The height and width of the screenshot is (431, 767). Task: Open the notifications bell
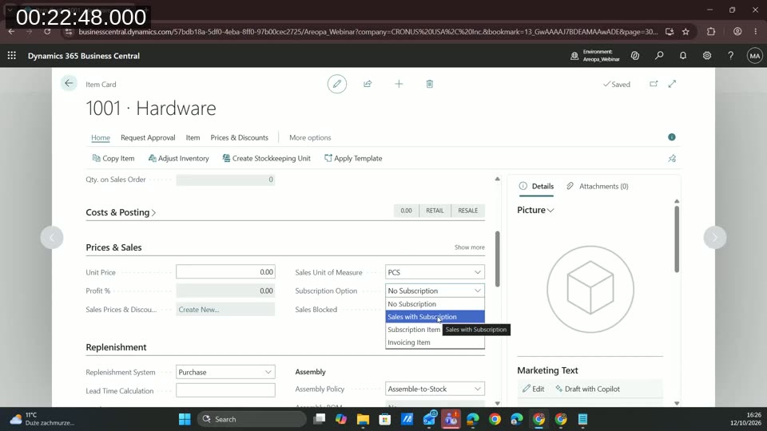pyautogui.click(x=683, y=56)
